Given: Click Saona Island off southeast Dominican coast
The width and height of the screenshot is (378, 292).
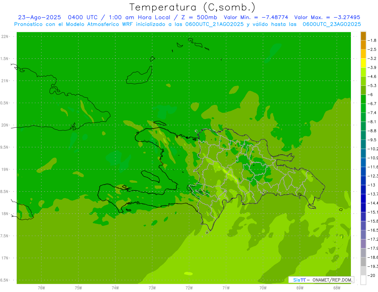Looking at the screenshot, I should tap(312, 207).
